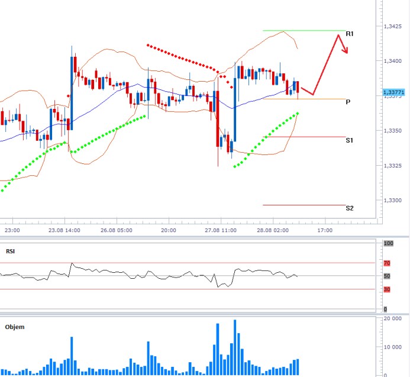Click the 1,3325 price axis value
The width and height of the screenshot is (410, 377).
pos(393,166)
